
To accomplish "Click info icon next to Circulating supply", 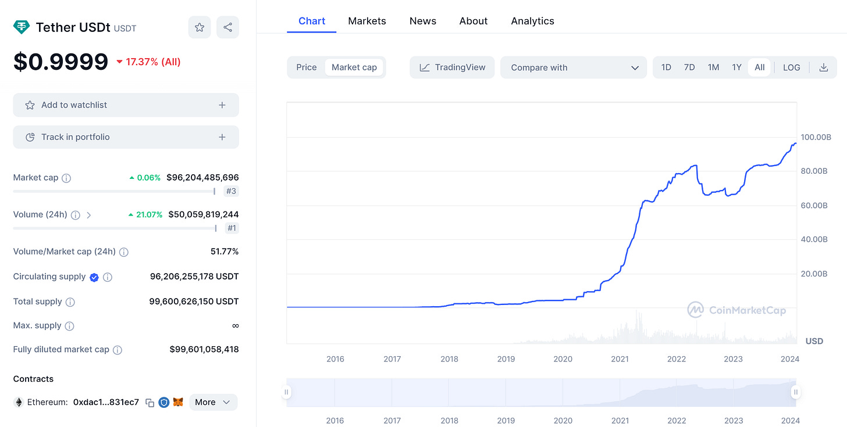I will 108,277.
